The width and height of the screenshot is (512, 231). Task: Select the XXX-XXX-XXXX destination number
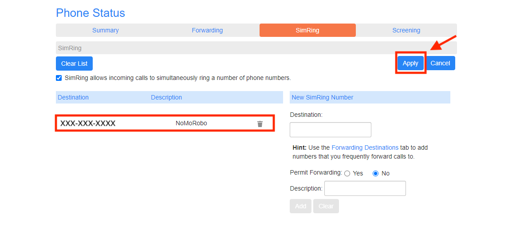pos(88,123)
